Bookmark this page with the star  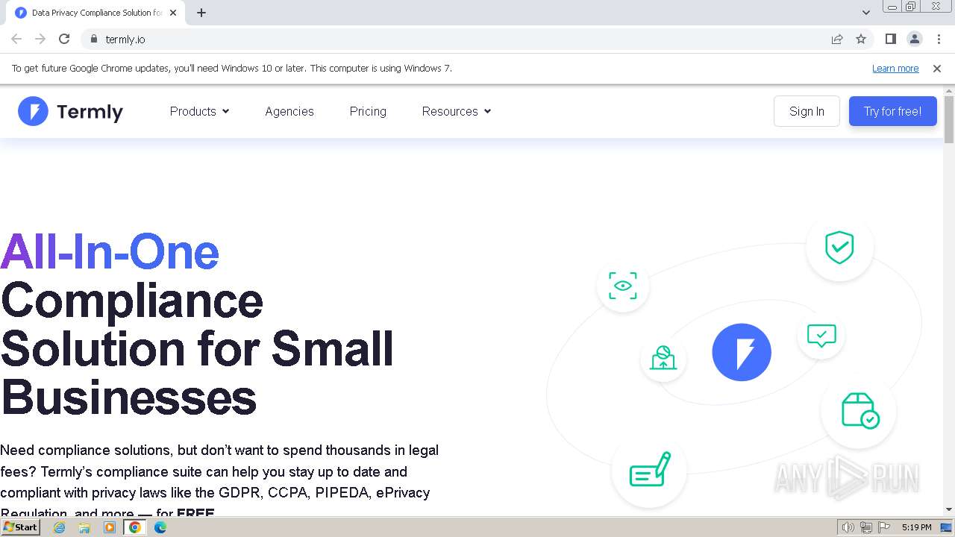coord(861,39)
